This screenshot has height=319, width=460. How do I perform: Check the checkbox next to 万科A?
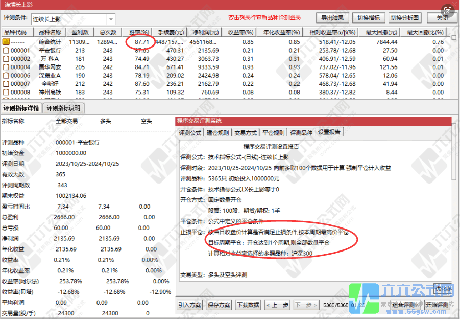tap(6, 58)
